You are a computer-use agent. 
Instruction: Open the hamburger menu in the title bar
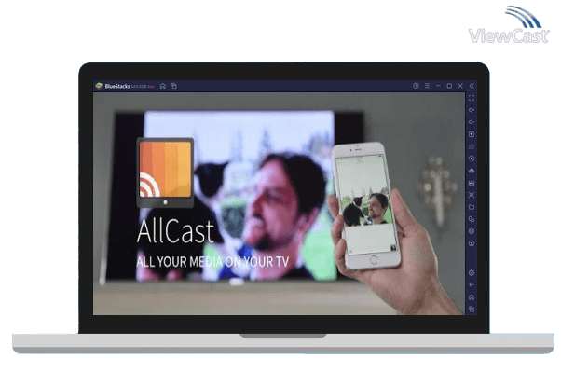coord(427,86)
